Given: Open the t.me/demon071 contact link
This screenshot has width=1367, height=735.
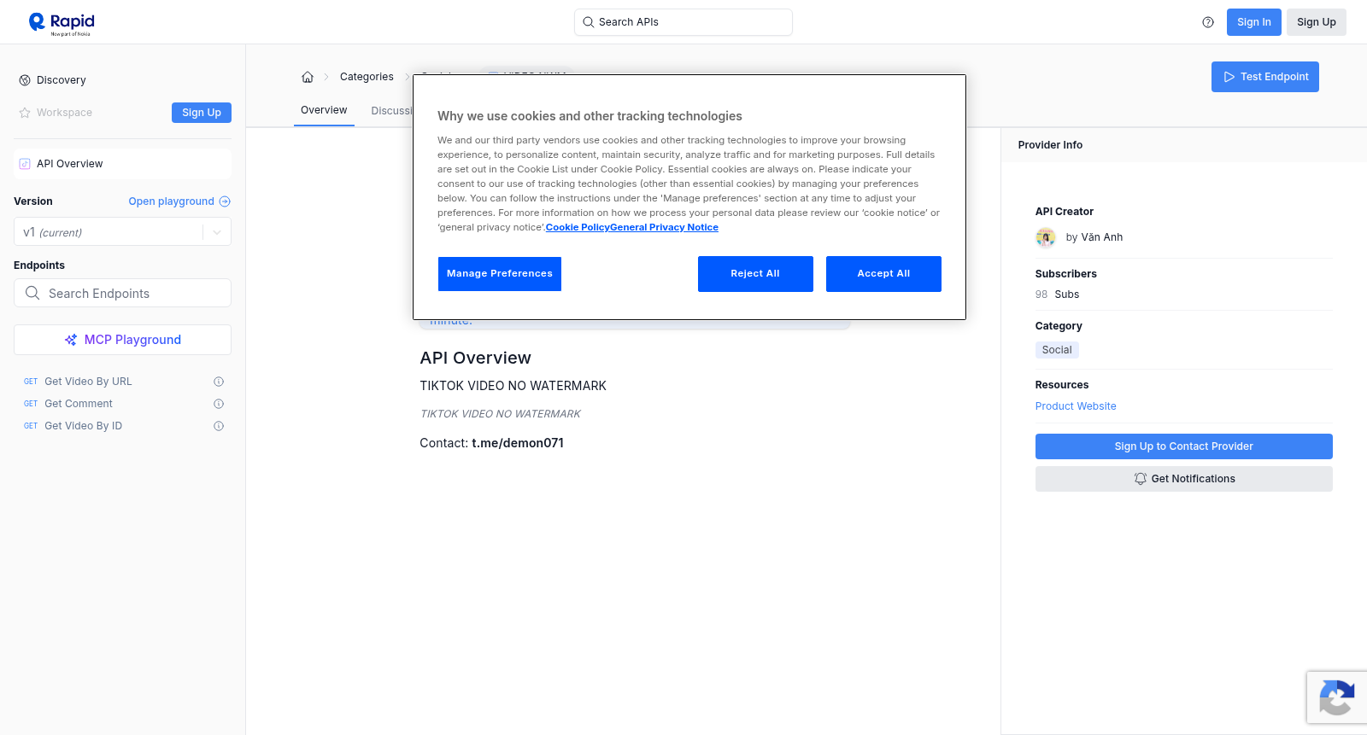Looking at the screenshot, I should click(x=518, y=443).
